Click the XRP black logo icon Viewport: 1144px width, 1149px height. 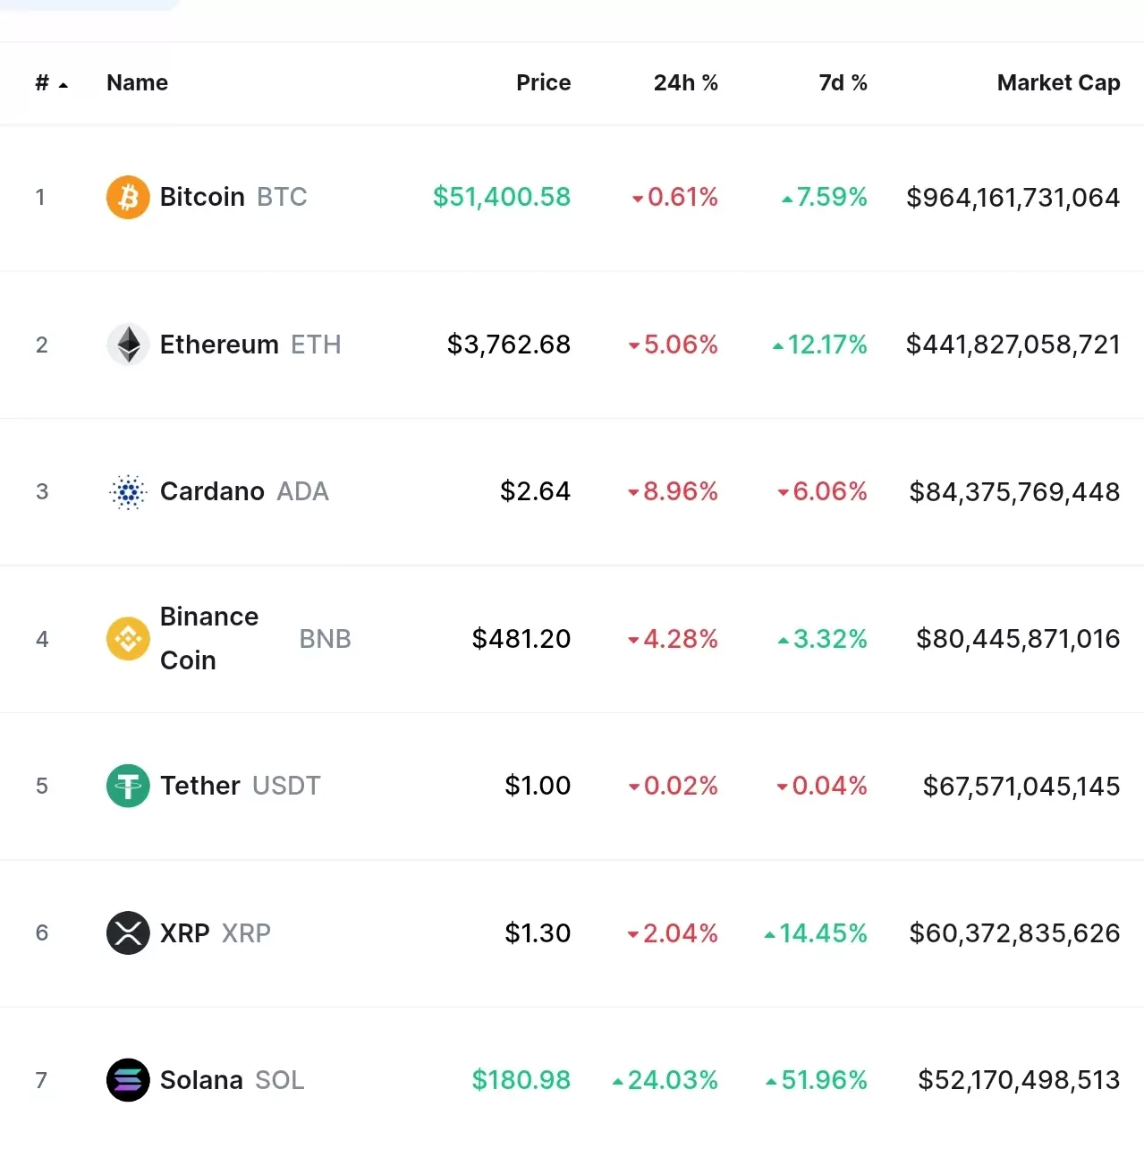(x=128, y=932)
